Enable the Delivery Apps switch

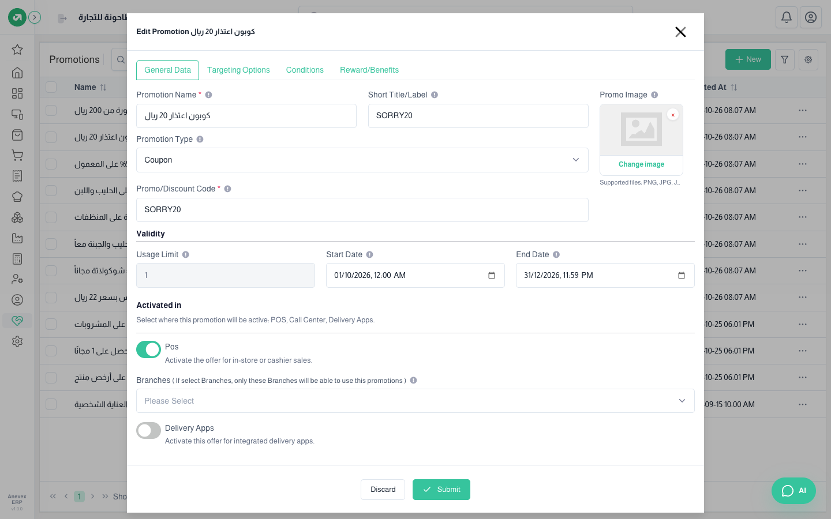[x=148, y=430]
